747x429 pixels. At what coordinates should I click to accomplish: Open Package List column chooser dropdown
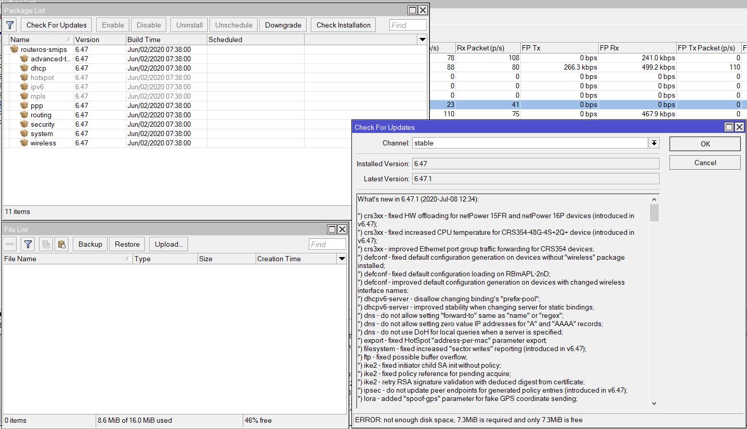click(x=422, y=39)
